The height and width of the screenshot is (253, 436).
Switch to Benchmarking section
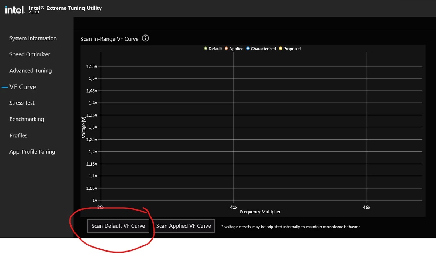(27, 119)
